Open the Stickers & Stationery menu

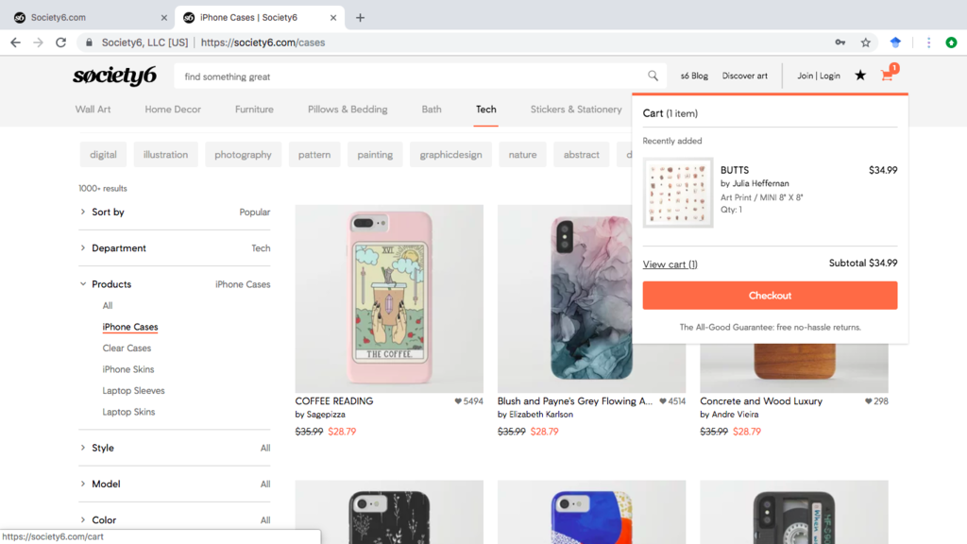[x=576, y=110]
